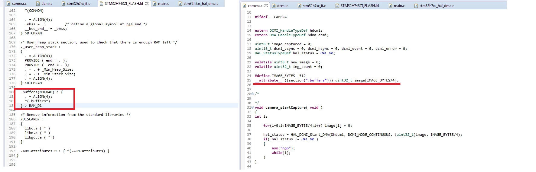Collapse the comment block fold at line 28
The height and width of the screenshot is (172, 536).
point(253,94)
